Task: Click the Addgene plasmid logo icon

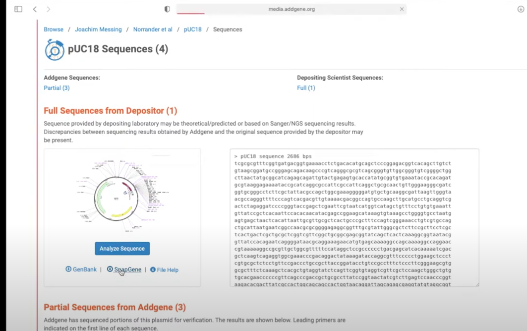Action: pos(54,50)
